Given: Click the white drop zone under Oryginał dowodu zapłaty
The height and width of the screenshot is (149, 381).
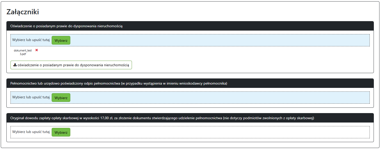Looking at the screenshot, I should click(x=217, y=132).
